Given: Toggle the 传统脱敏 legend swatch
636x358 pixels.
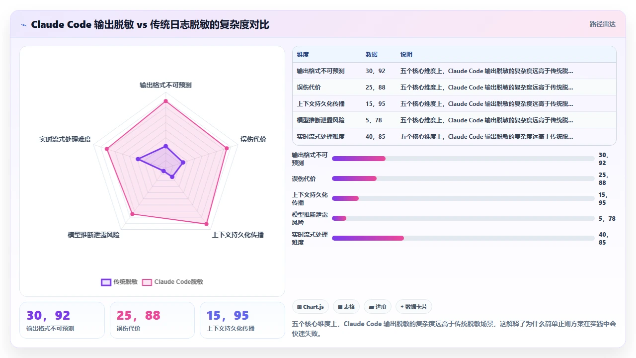Looking at the screenshot, I should 106,282.
